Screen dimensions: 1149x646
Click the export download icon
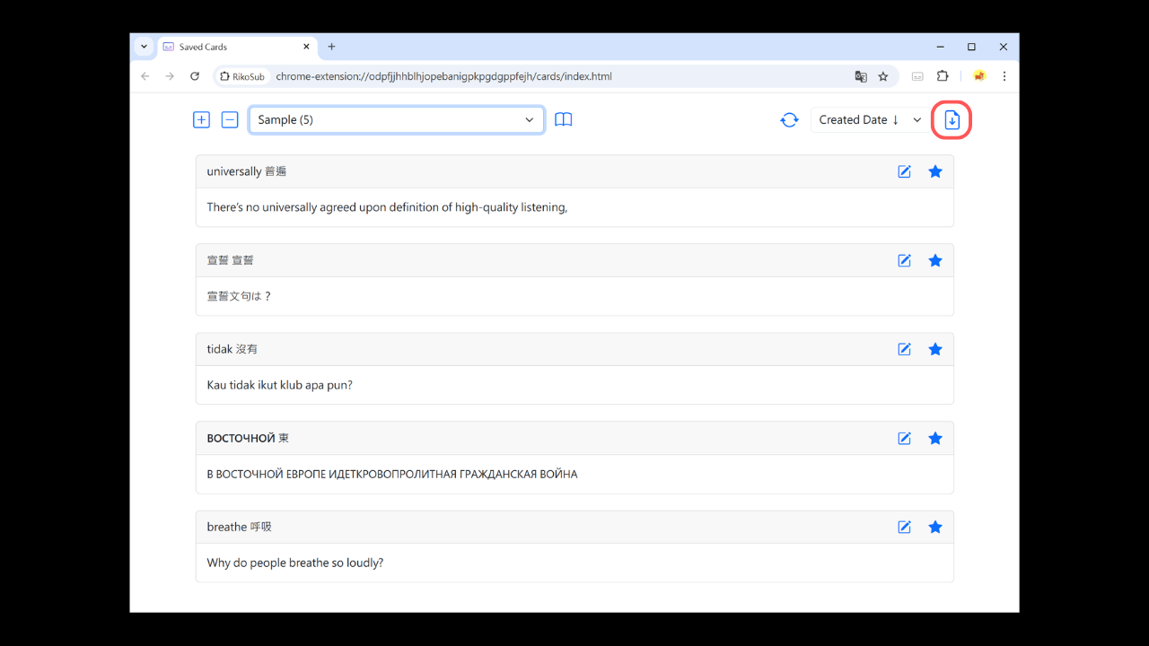952,120
